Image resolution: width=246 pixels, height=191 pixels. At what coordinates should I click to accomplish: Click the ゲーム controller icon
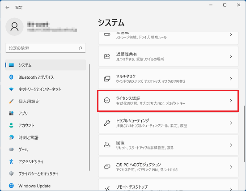pos(11,149)
